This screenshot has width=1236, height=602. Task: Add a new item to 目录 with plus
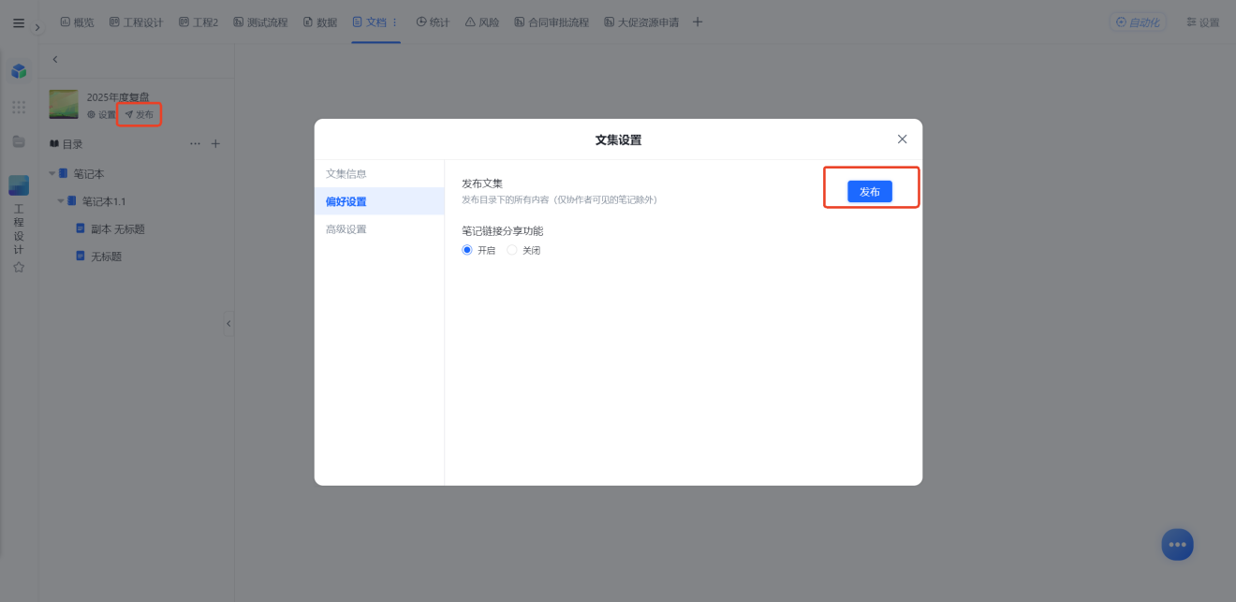point(215,144)
